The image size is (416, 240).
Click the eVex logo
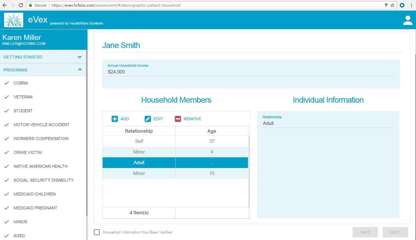pos(14,20)
